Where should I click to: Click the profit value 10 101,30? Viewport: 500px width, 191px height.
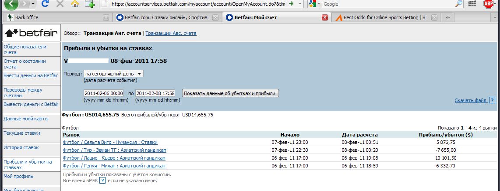[x=445, y=158]
